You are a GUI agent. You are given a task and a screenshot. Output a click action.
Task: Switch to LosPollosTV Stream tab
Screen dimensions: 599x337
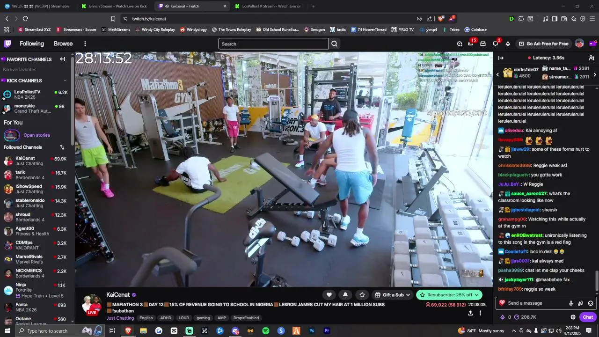(x=269, y=6)
